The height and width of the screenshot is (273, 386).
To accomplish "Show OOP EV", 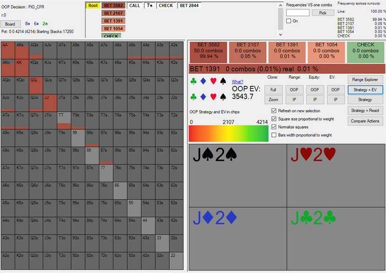I will pyautogui.click(x=335, y=90).
